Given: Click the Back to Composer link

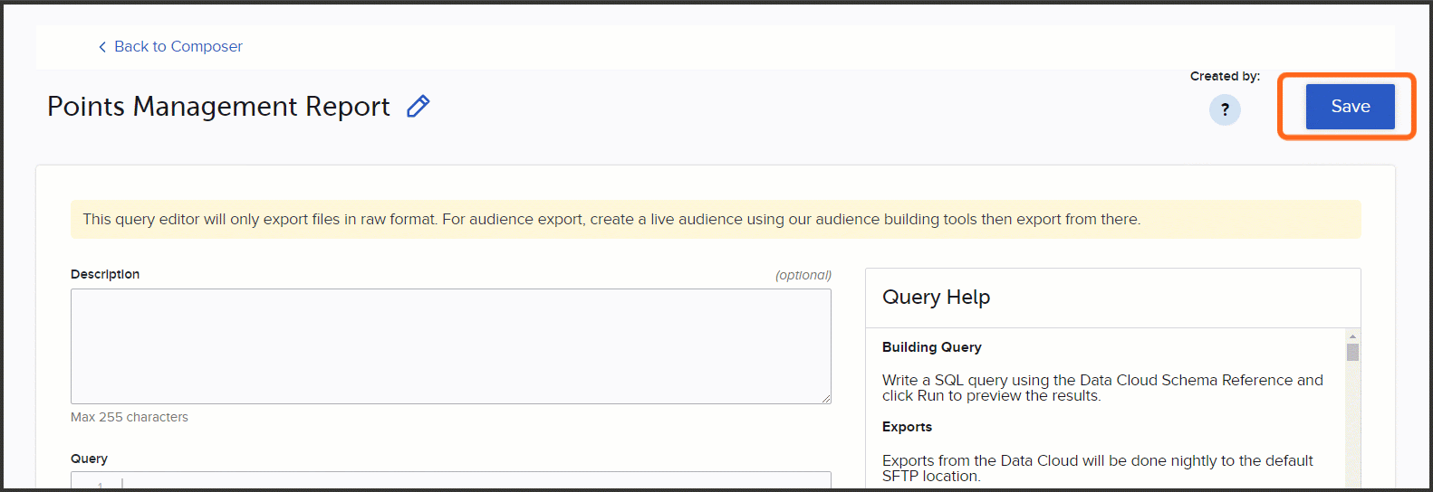Looking at the screenshot, I should tap(178, 46).
